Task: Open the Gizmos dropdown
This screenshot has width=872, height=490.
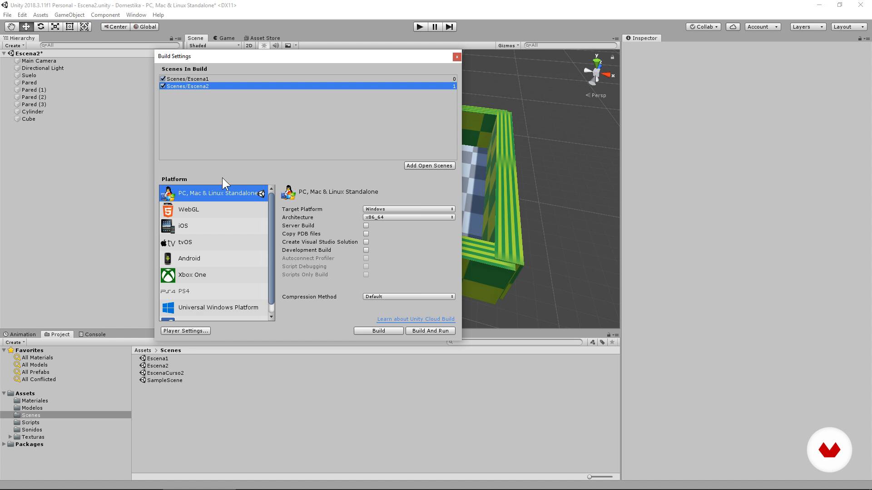Action: click(x=508, y=45)
